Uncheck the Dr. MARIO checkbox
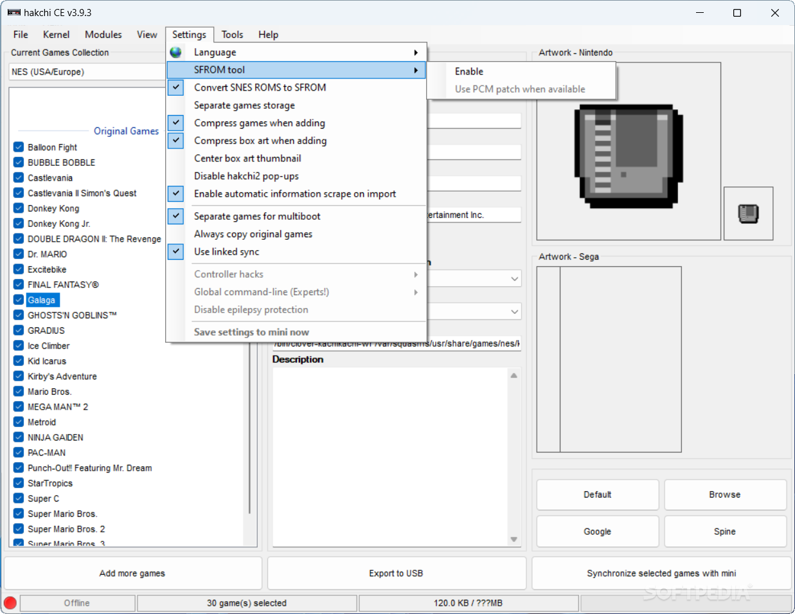The height and width of the screenshot is (614, 795). tap(19, 254)
